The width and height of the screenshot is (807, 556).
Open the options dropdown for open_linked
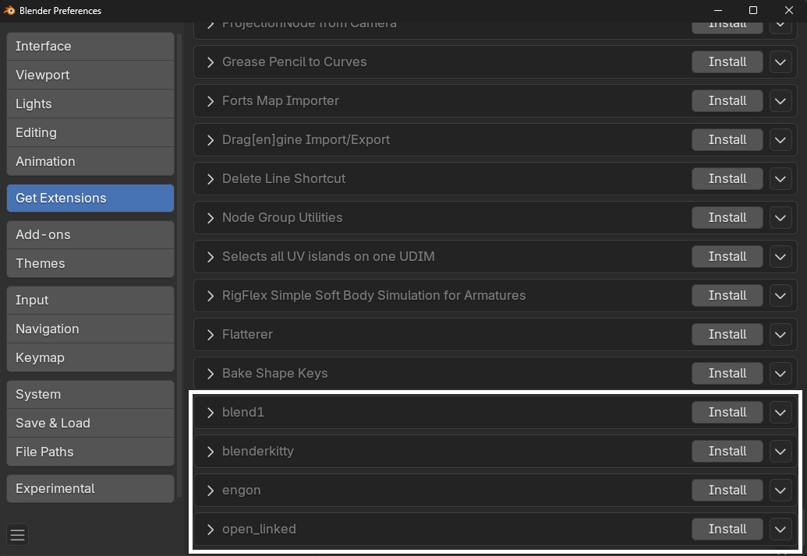pyautogui.click(x=780, y=529)
